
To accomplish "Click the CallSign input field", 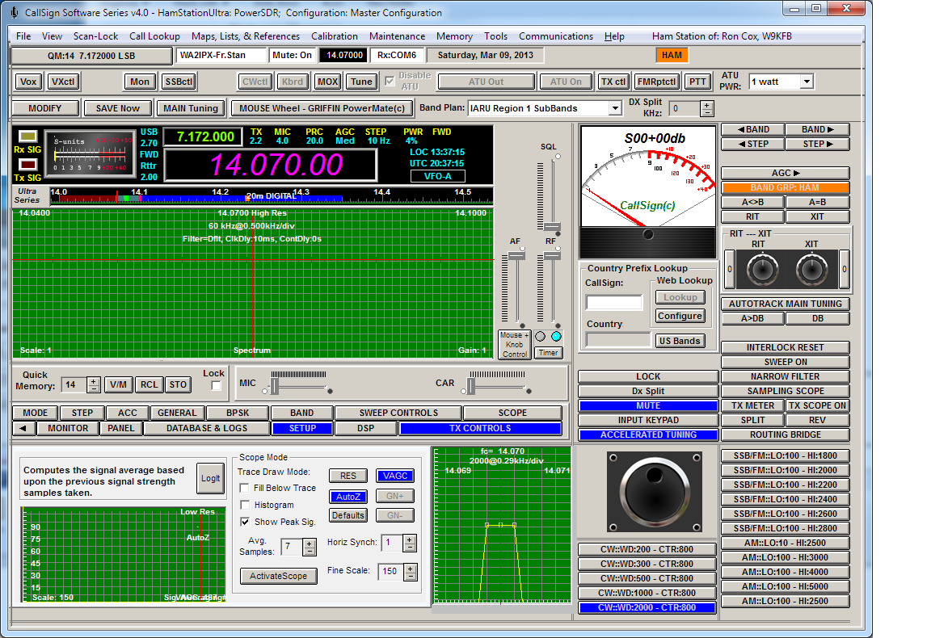I will [614, 303].
